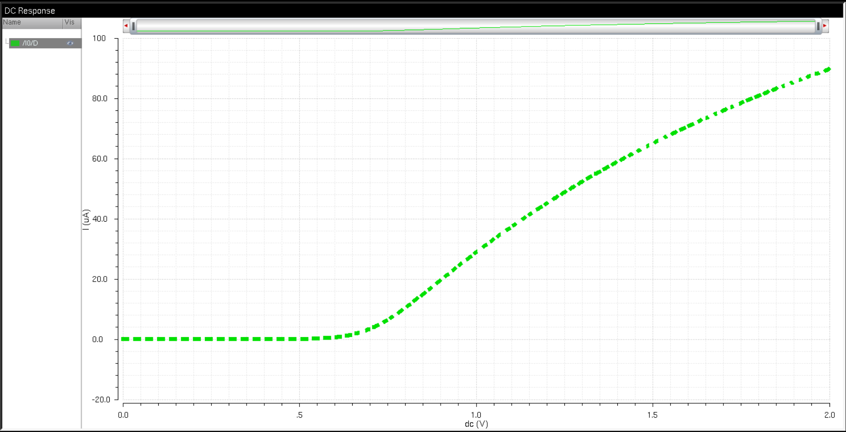Select the /I0/D trace row
The width and height of the screenshot is (846, 432).
(x=45, y=43)
